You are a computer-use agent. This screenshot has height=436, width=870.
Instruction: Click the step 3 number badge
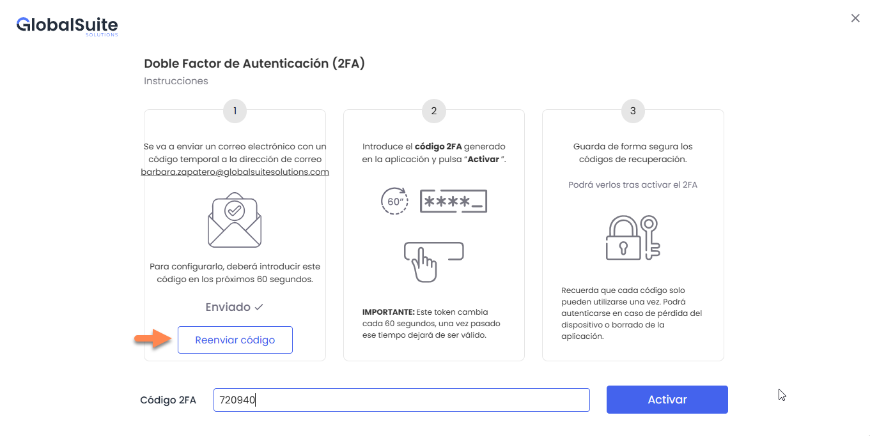pos(633,111)
